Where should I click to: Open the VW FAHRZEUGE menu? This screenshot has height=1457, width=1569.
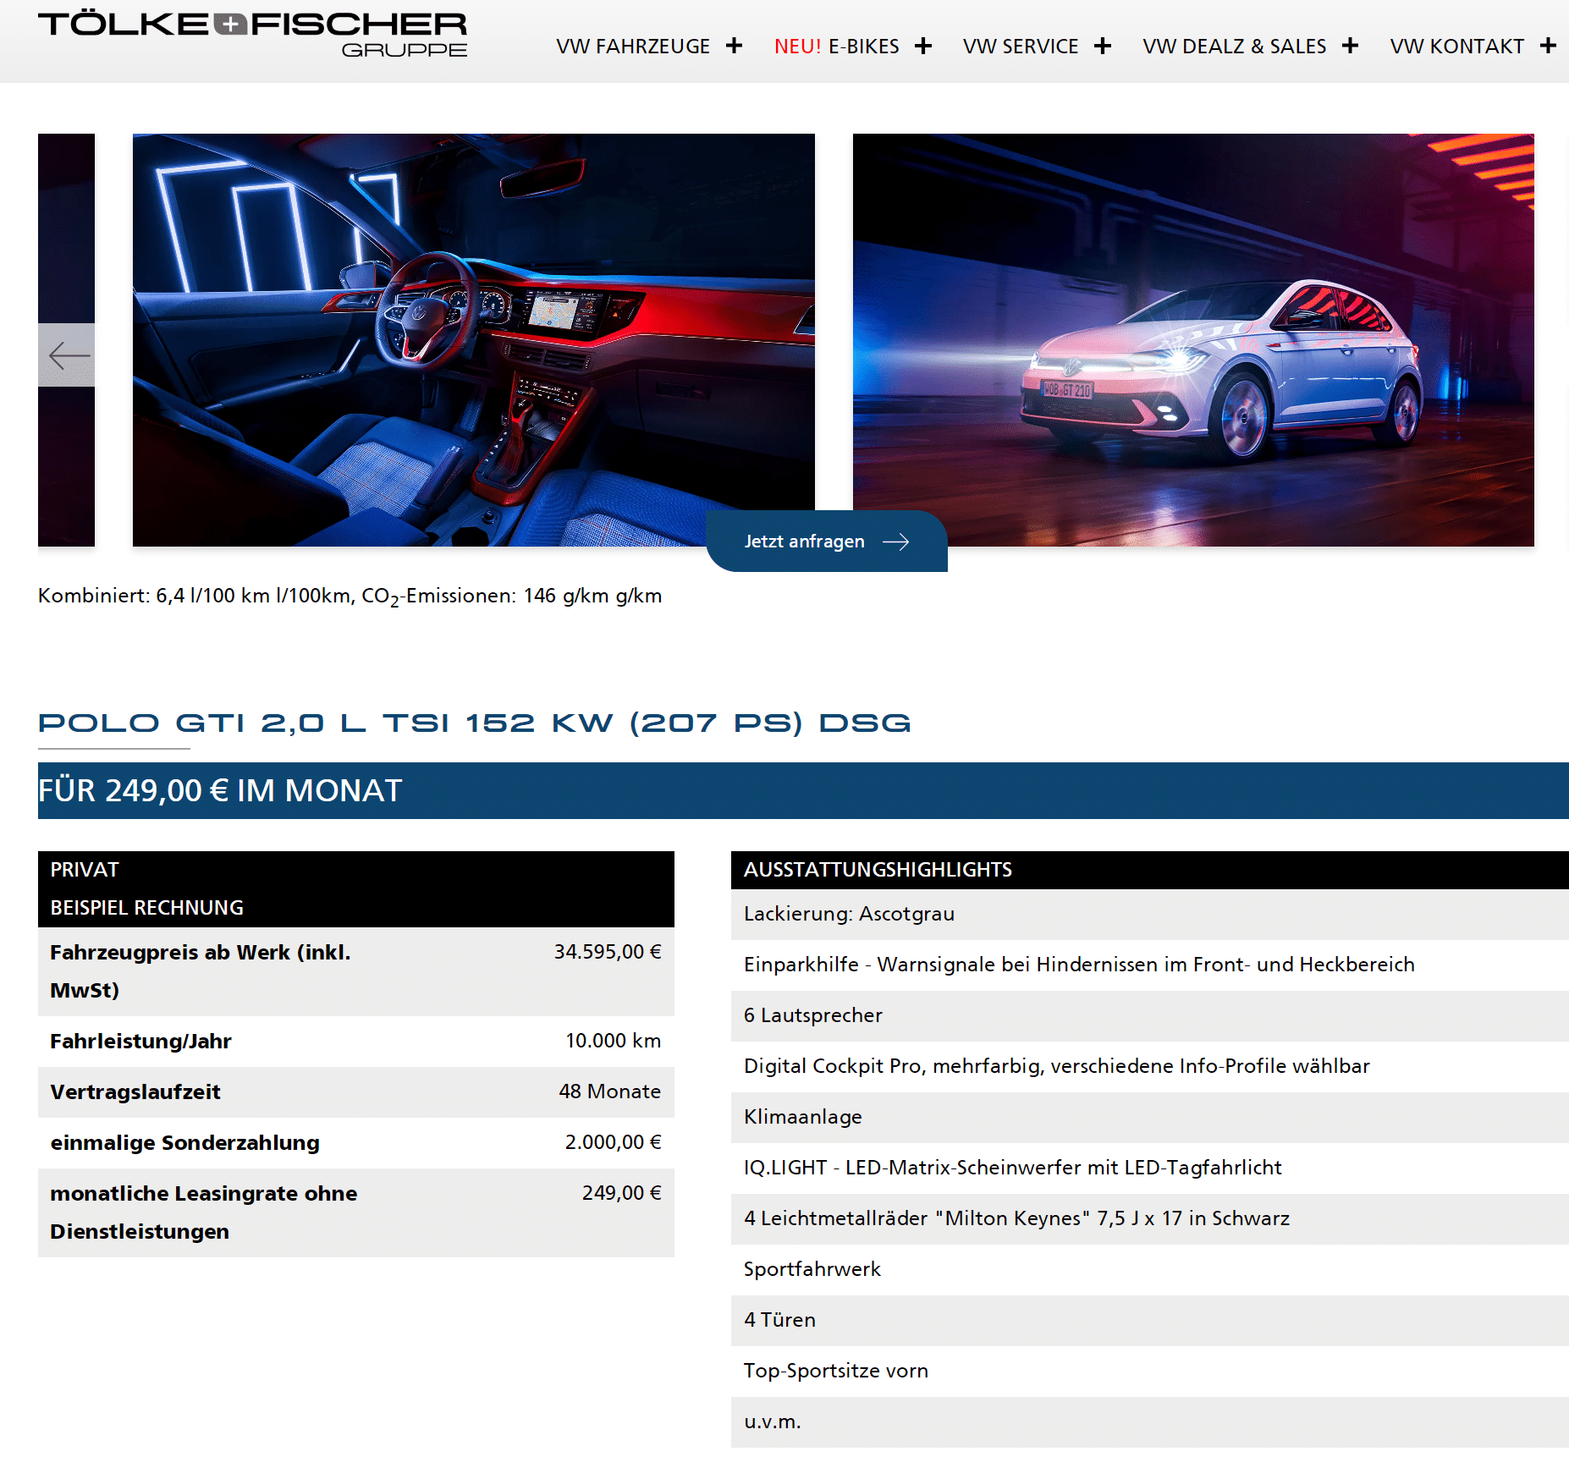point(633,47)
